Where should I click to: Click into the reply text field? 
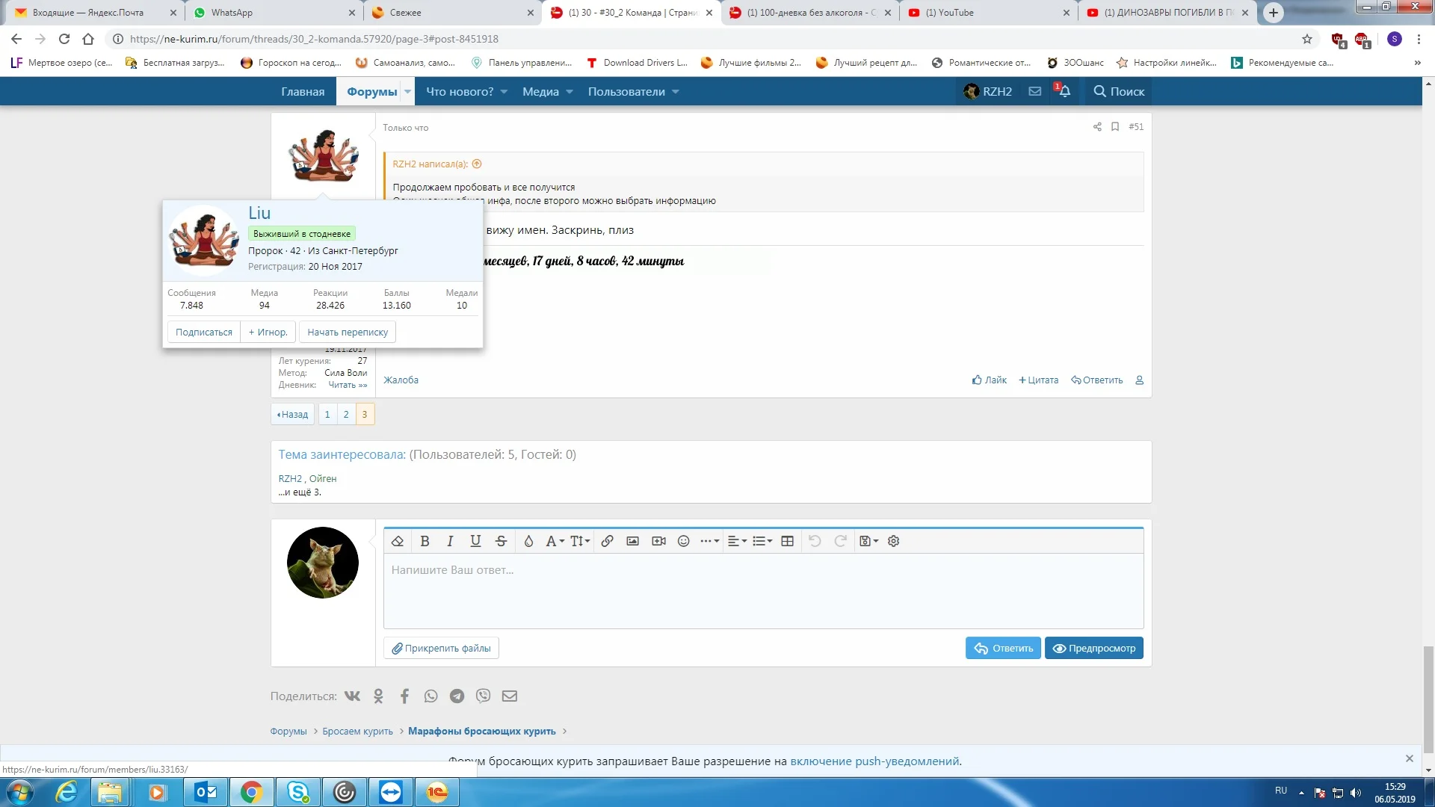[x=762, y=590]
